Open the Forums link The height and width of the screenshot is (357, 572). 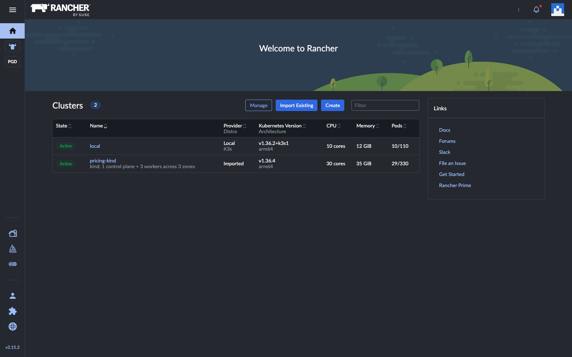coord(447,141)
